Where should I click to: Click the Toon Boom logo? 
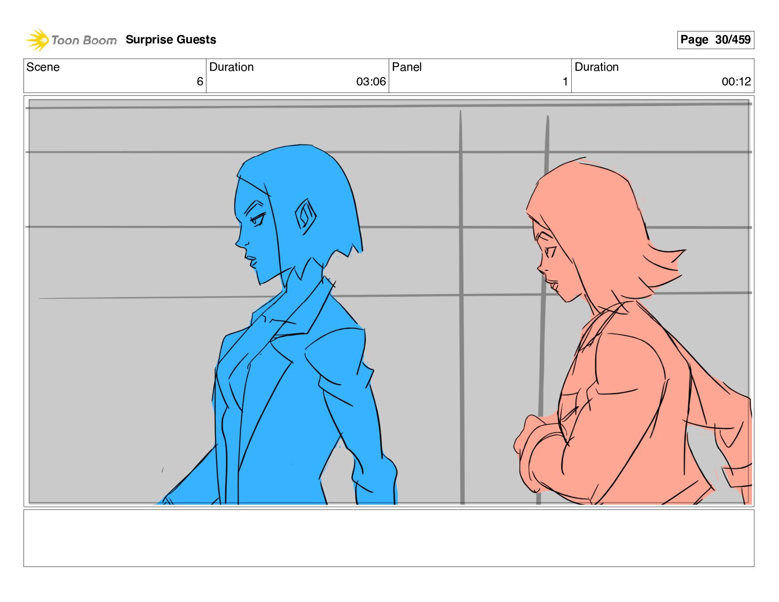tap(71, 40)
